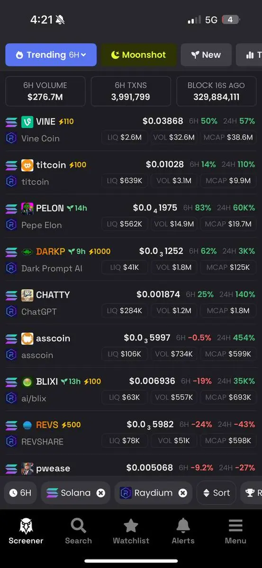Viewport: 262px width, 568px height.
Task: Tap the PELON token avatar
Action: pyautogui.click(x=27, y=208)
